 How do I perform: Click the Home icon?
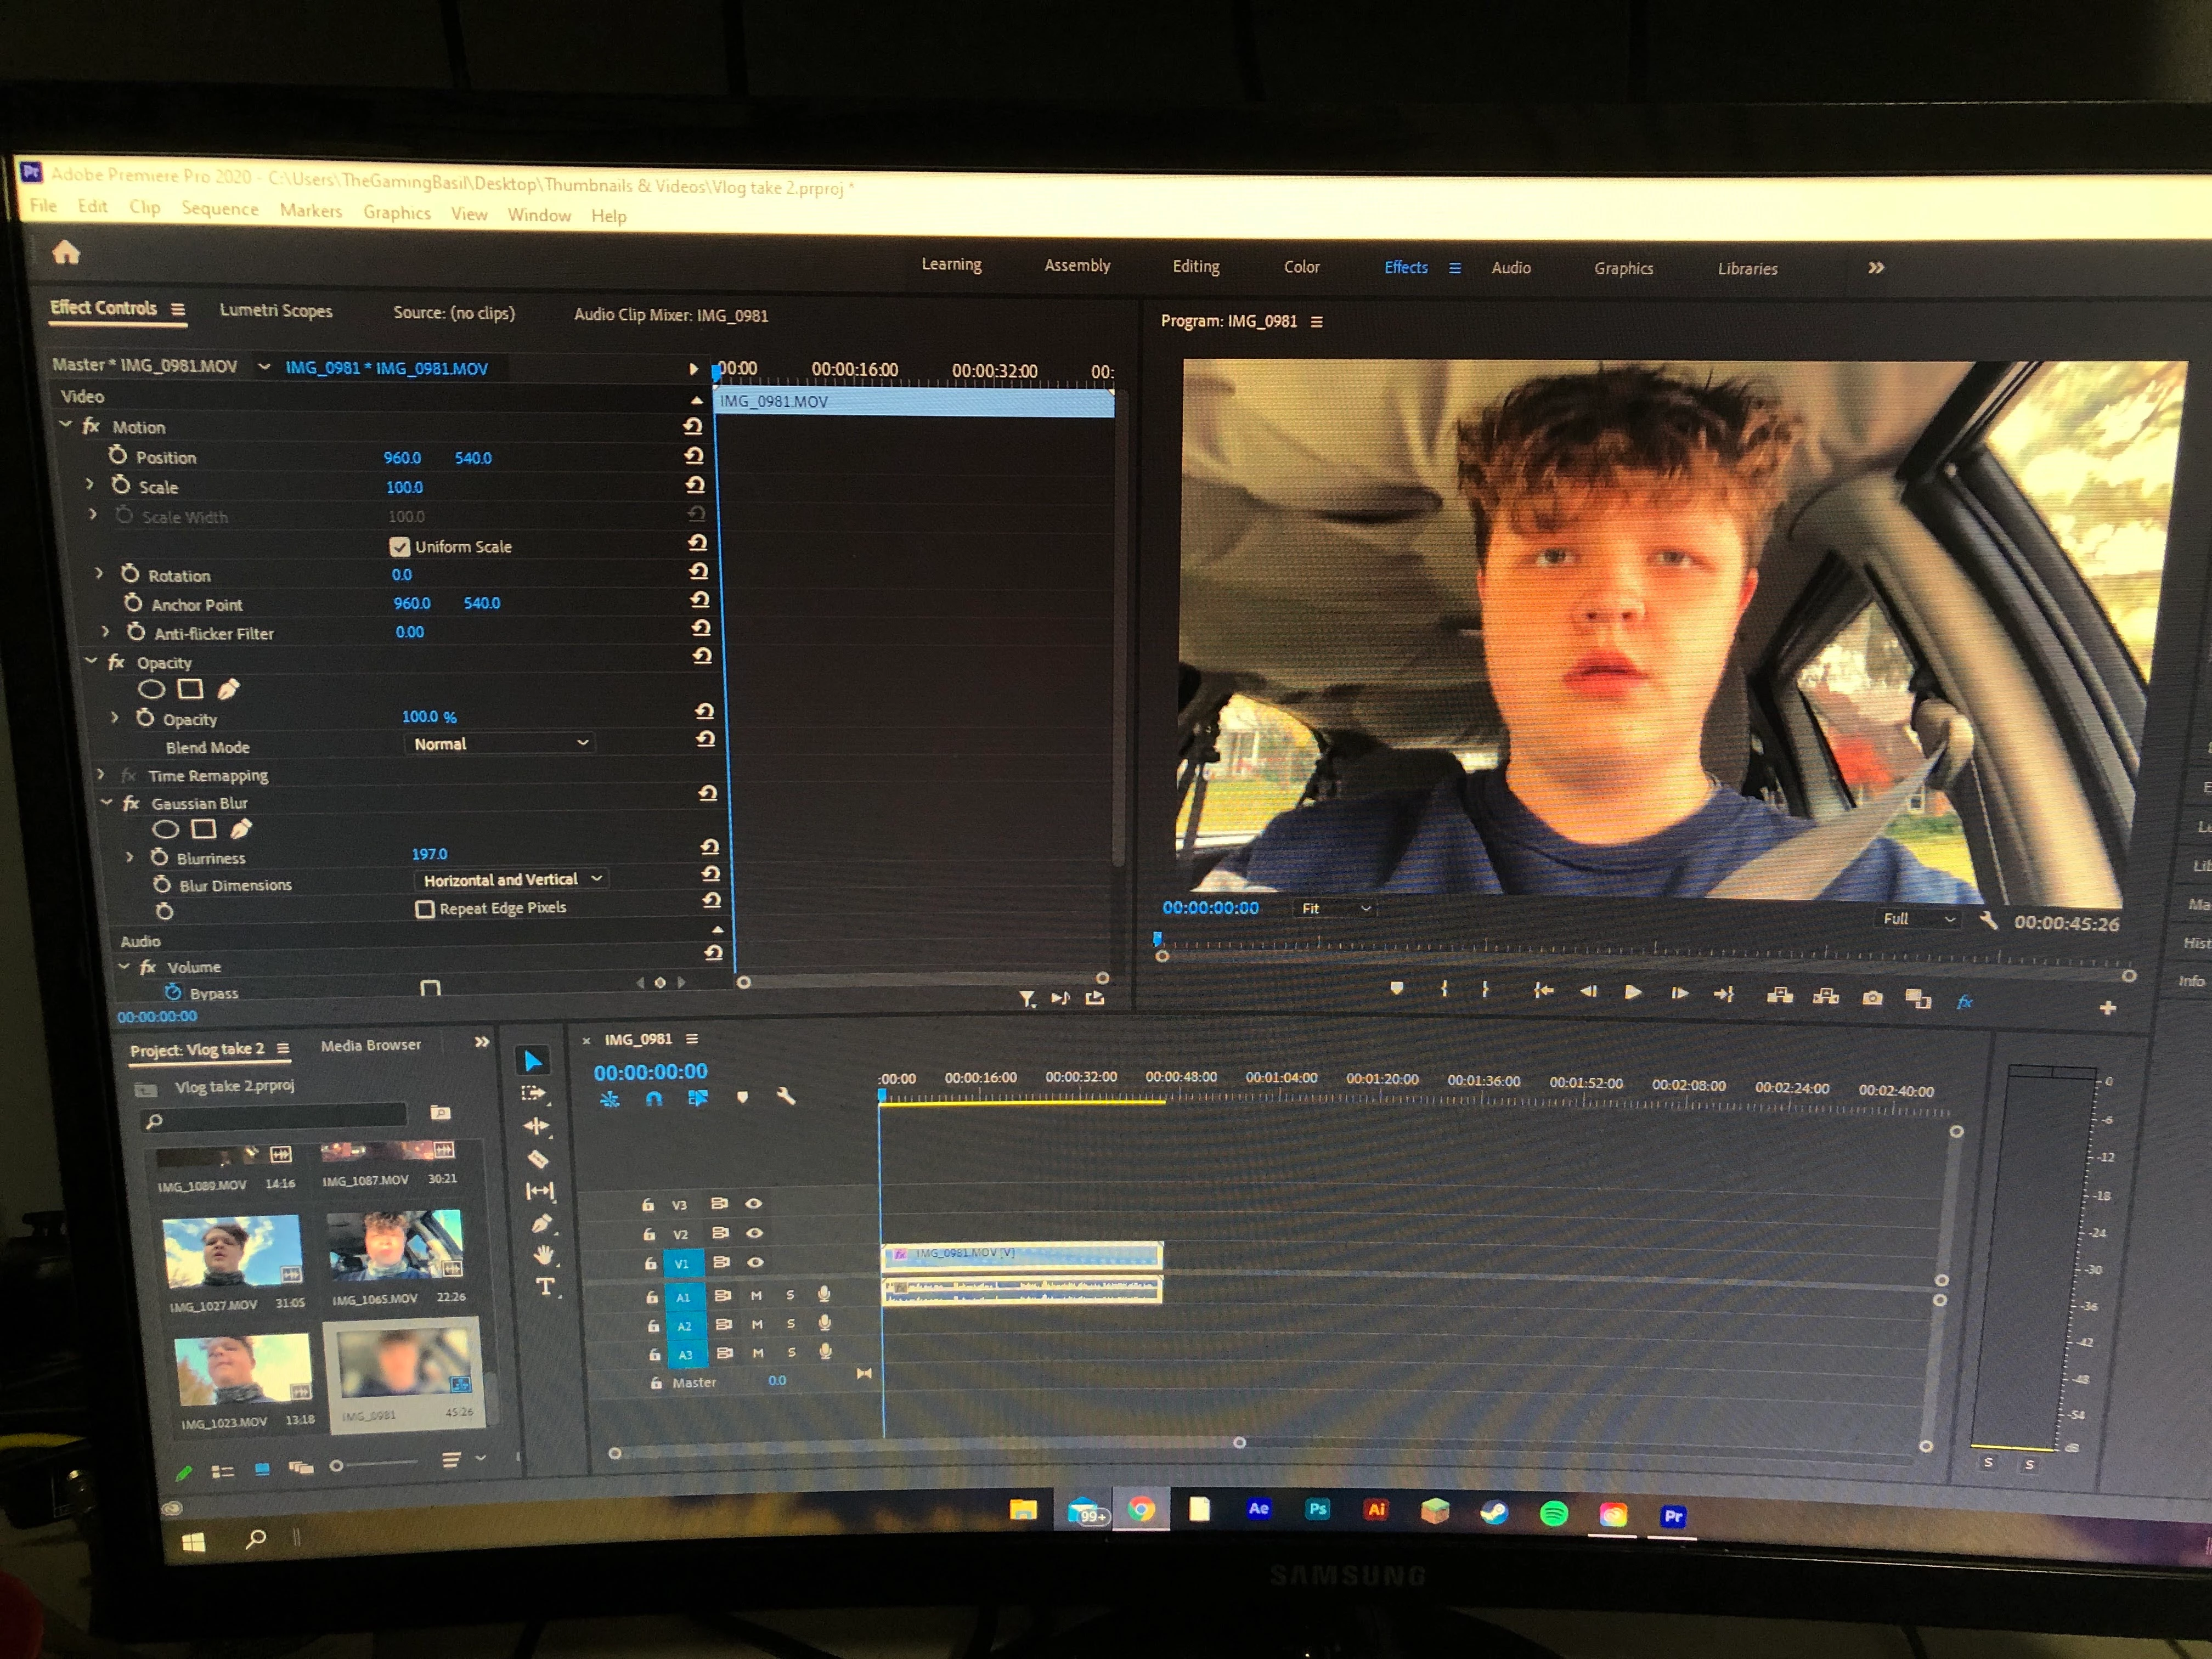[x=66, y=252]
